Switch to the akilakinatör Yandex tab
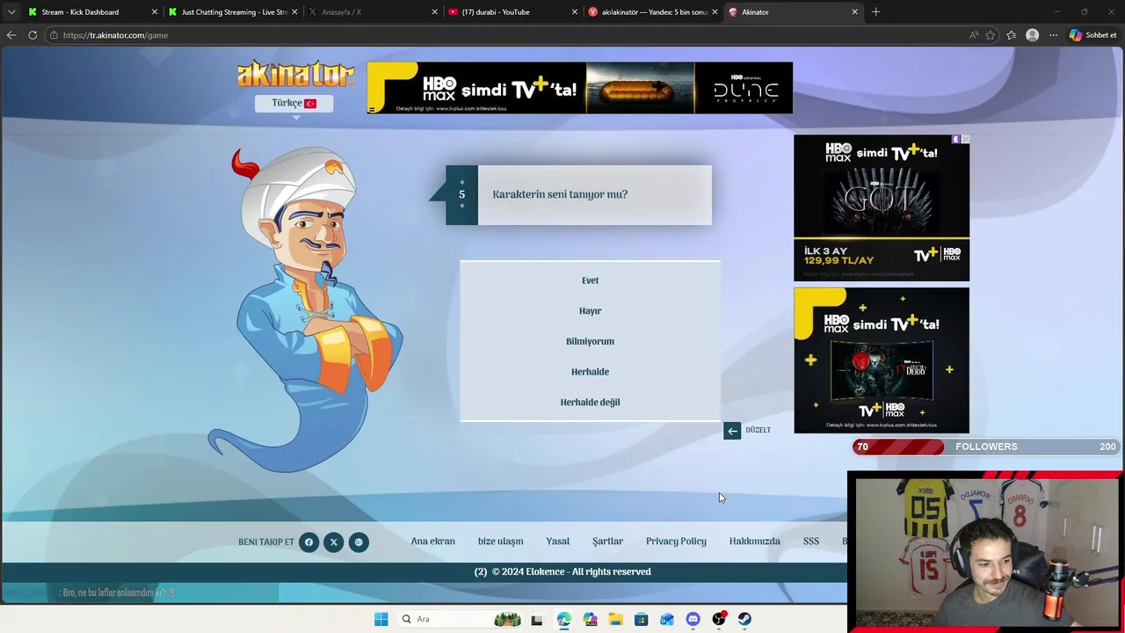This screenshot has width=1125, height=633. pos(652,12)
